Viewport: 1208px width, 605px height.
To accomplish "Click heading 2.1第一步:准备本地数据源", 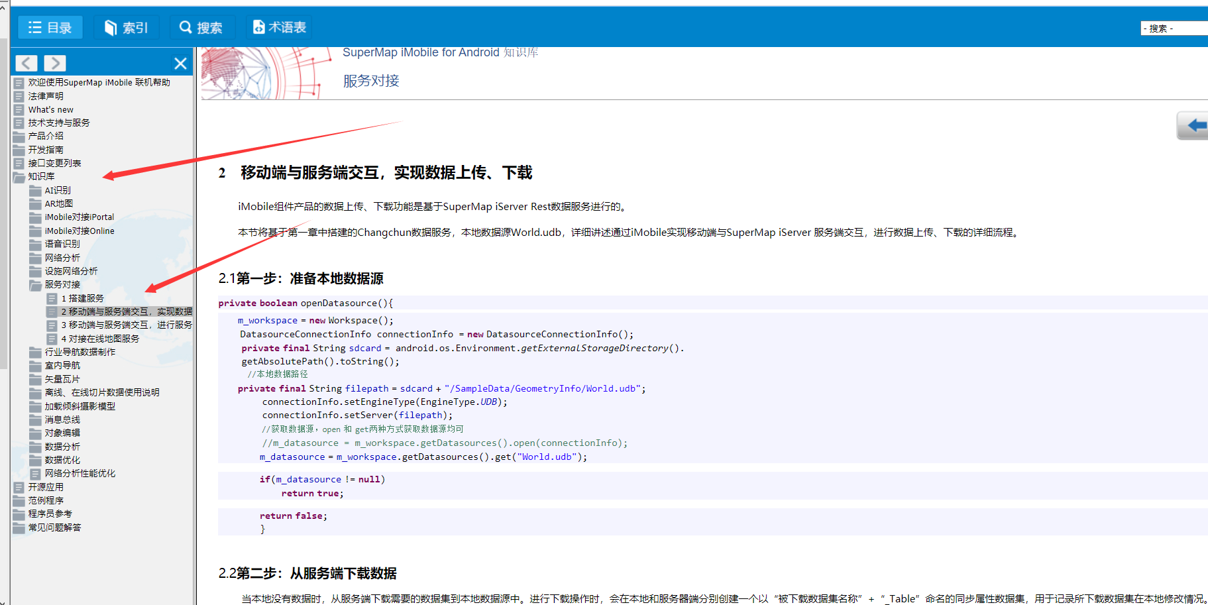I will click(x=301, y=278).
